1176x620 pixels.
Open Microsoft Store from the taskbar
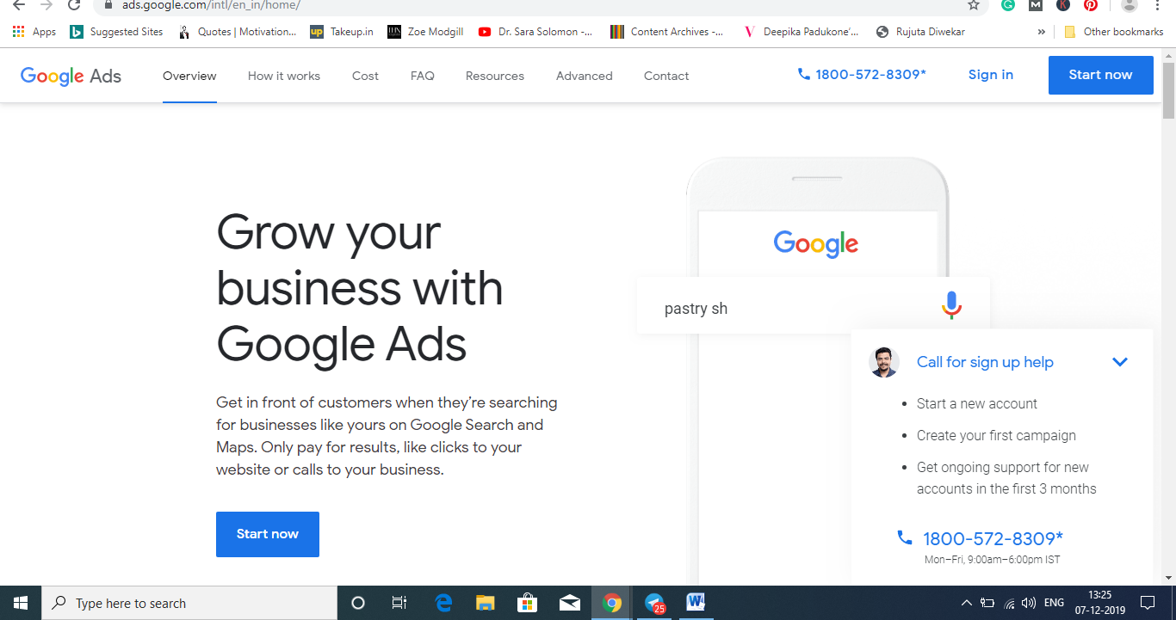(528, 603)
